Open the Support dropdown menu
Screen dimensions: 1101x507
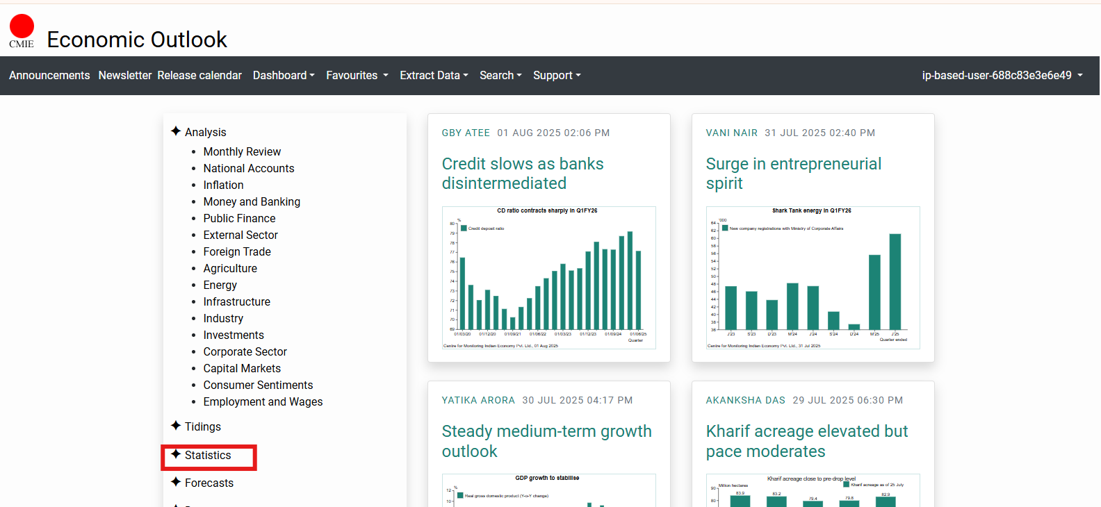coord(557,75)
